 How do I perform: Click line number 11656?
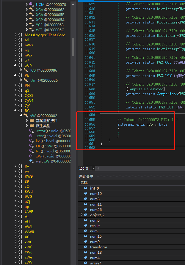pyautogui.click(x=90, y=124)
